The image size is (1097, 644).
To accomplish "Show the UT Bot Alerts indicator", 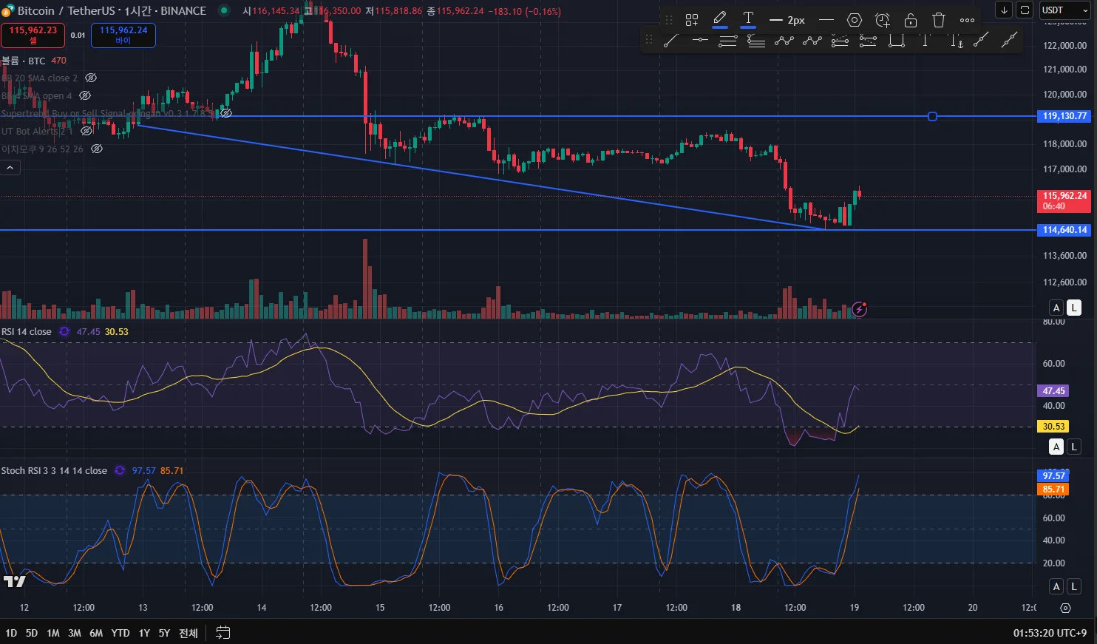I will 86,131.
